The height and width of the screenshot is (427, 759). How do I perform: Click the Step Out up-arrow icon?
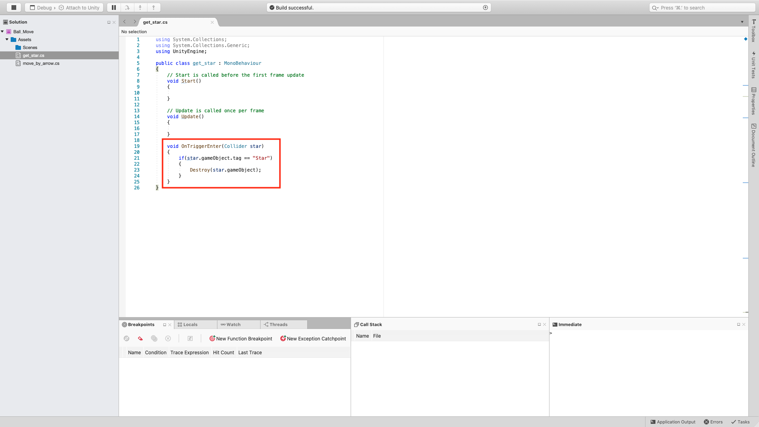click(154, 8)
